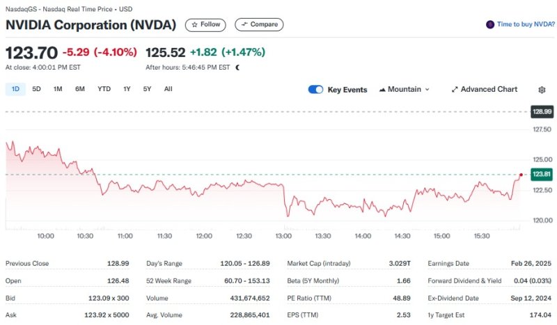This screenshot has height=325, width=557.
Task: Select the 1M chart range
Action: 58,89
